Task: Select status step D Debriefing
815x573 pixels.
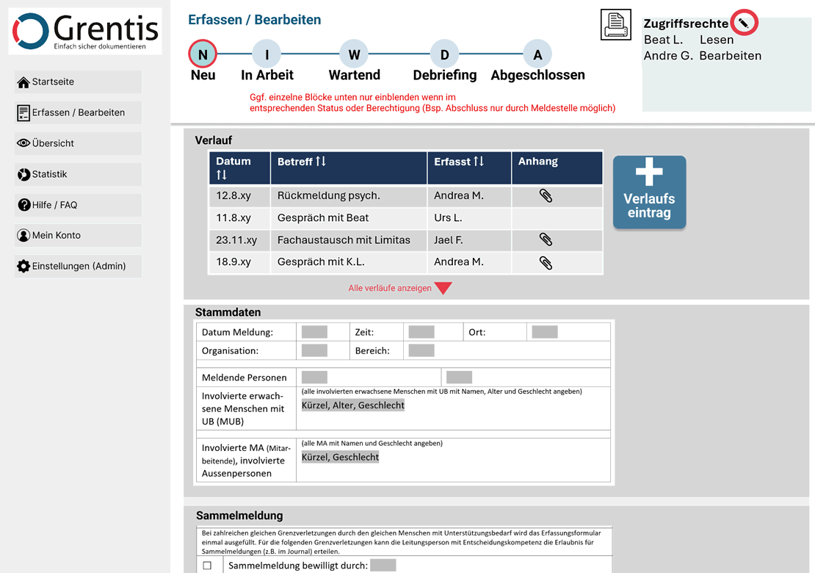Action: [x=445, y=54]
